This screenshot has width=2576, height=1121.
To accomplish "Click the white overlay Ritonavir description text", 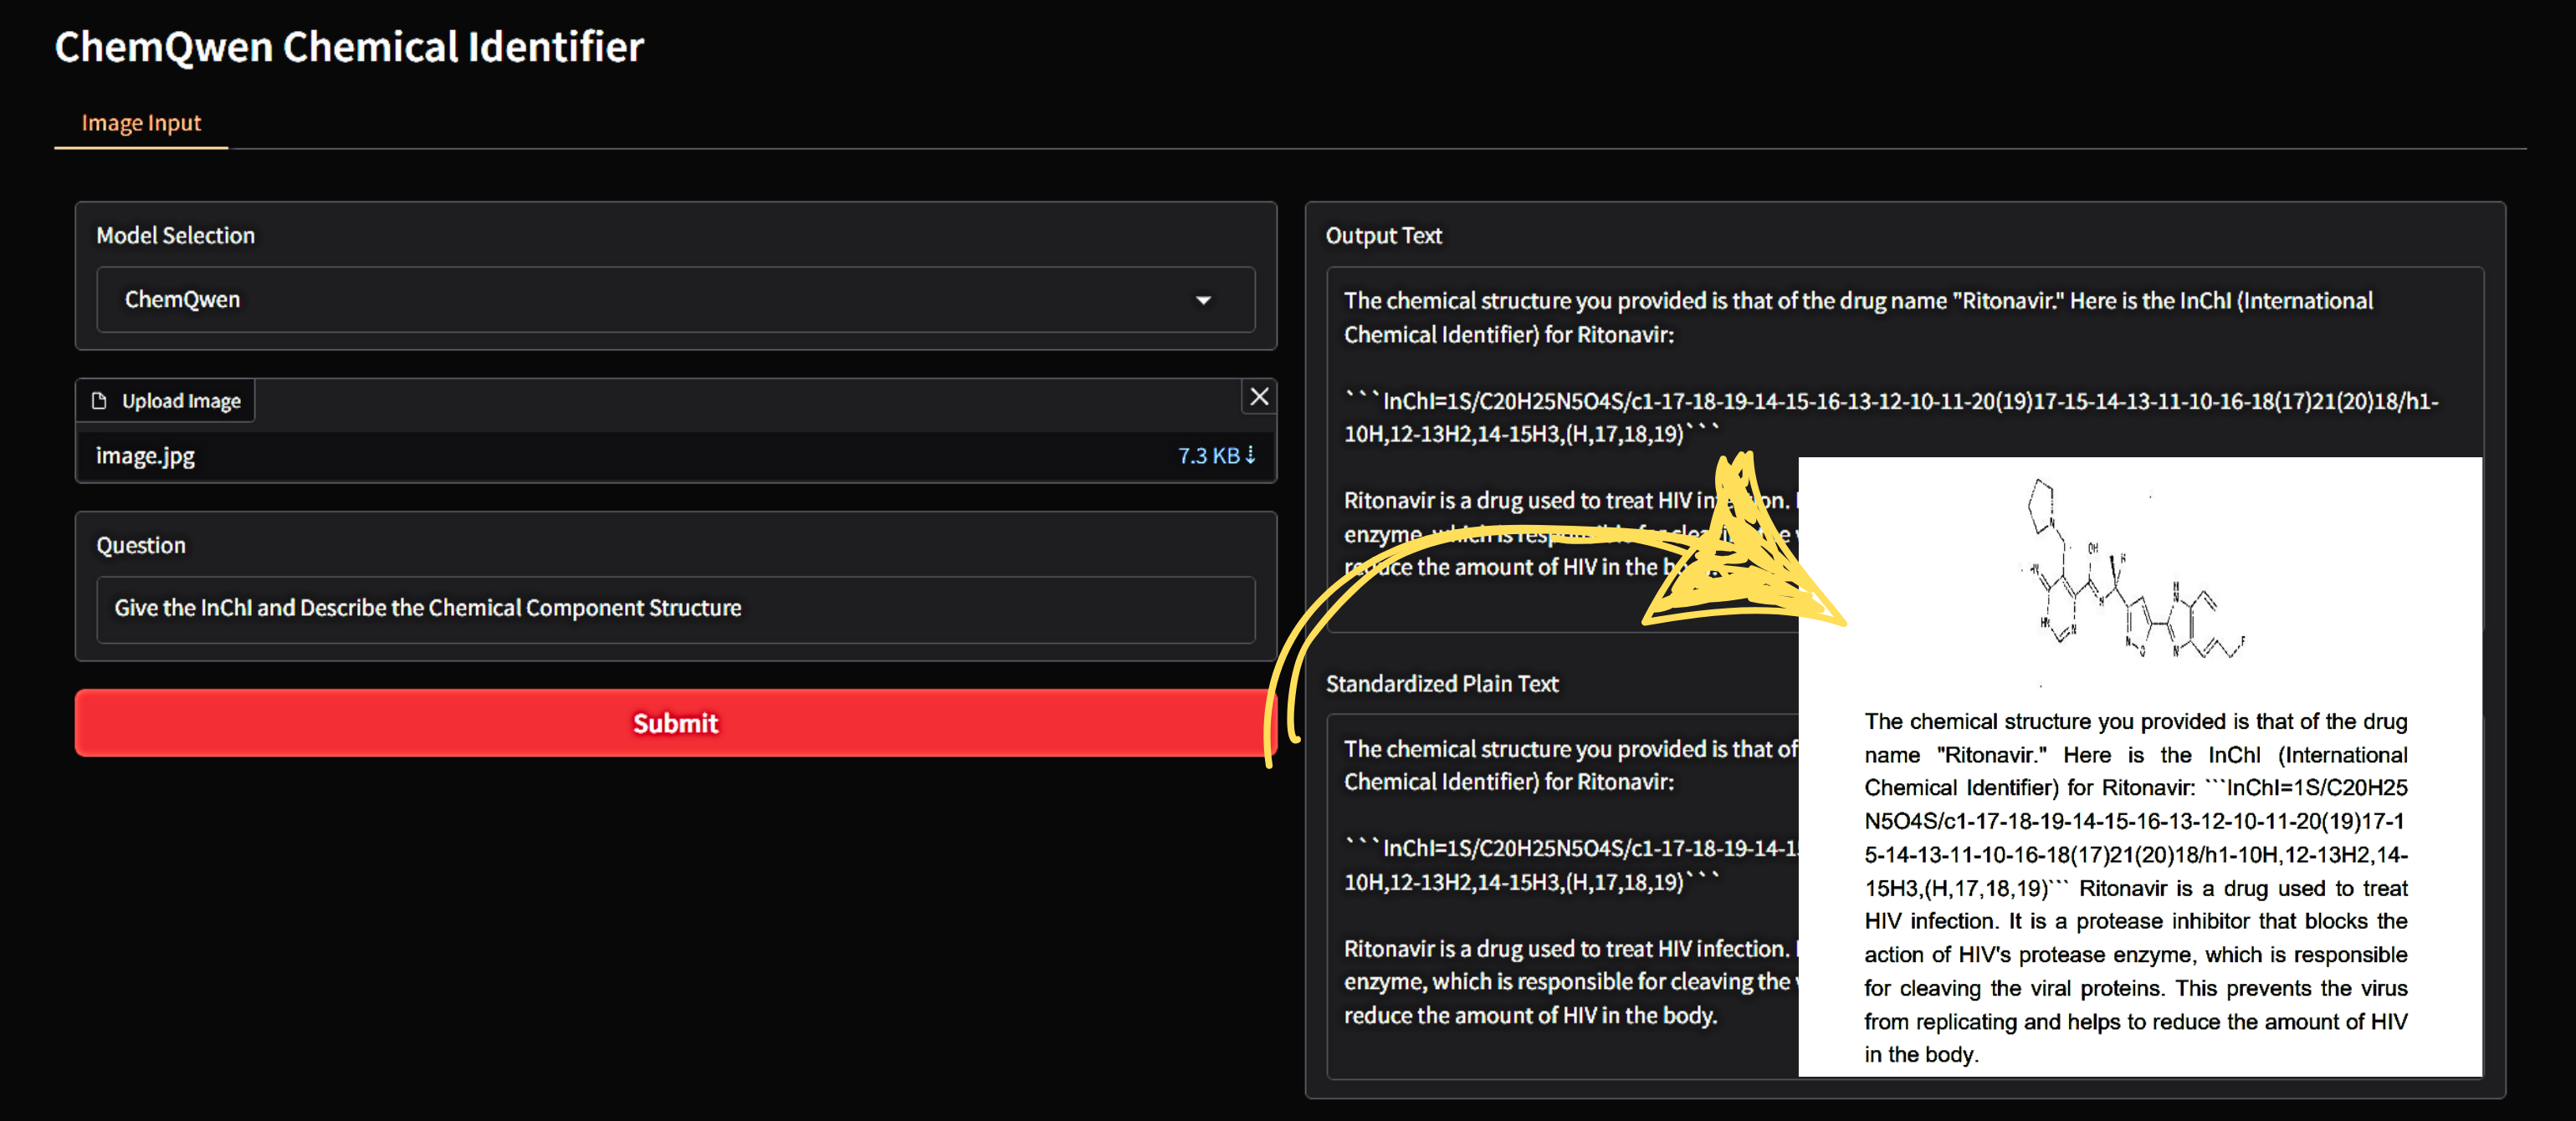I will point(2135,887).
